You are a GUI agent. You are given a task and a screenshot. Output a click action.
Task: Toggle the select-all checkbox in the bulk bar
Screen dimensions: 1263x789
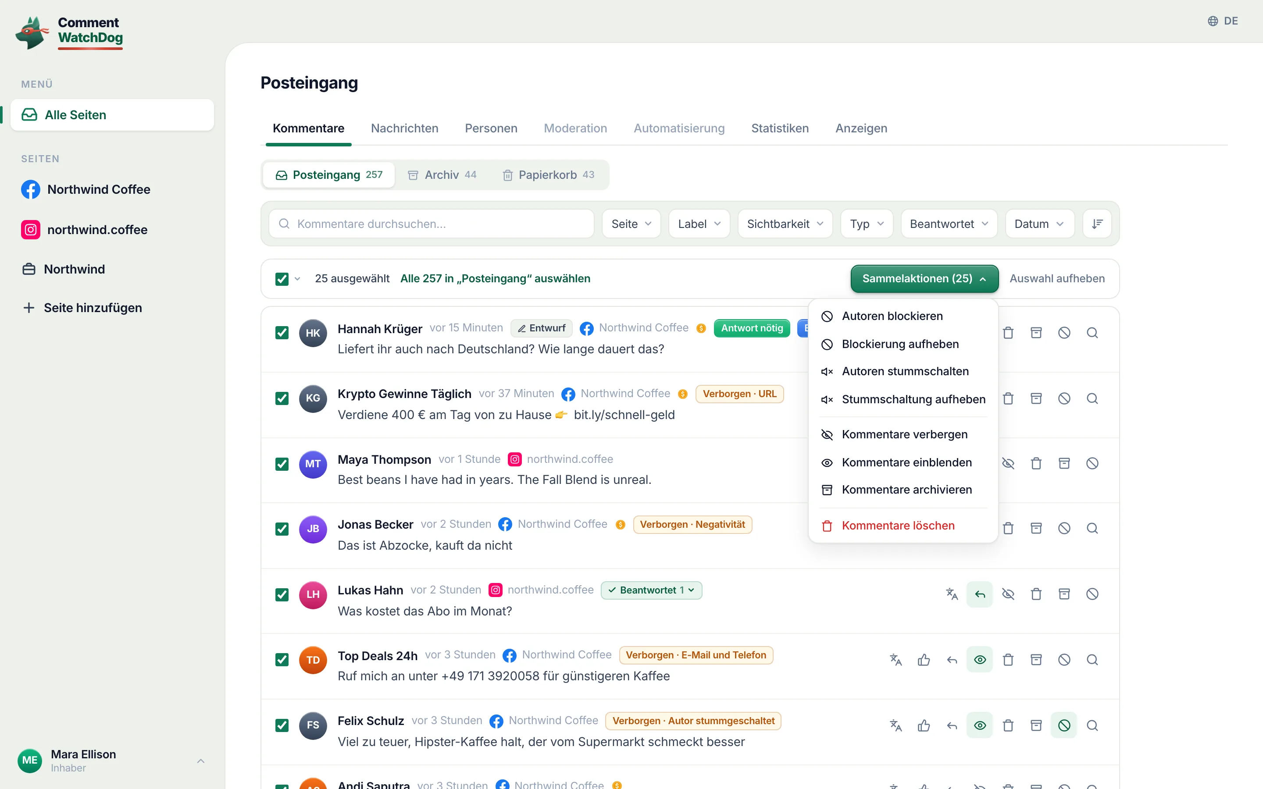(x=282, y=279)
